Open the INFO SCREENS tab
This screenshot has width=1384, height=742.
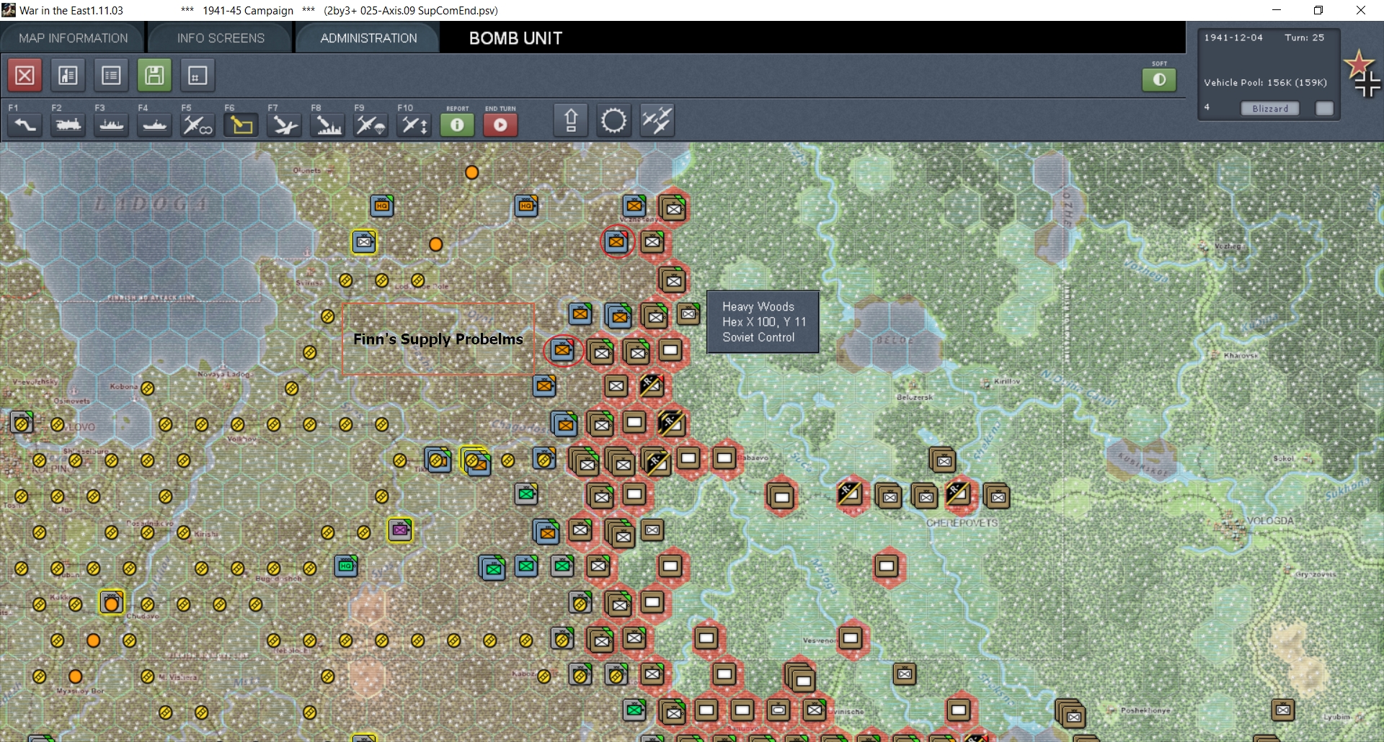[221, 38]
